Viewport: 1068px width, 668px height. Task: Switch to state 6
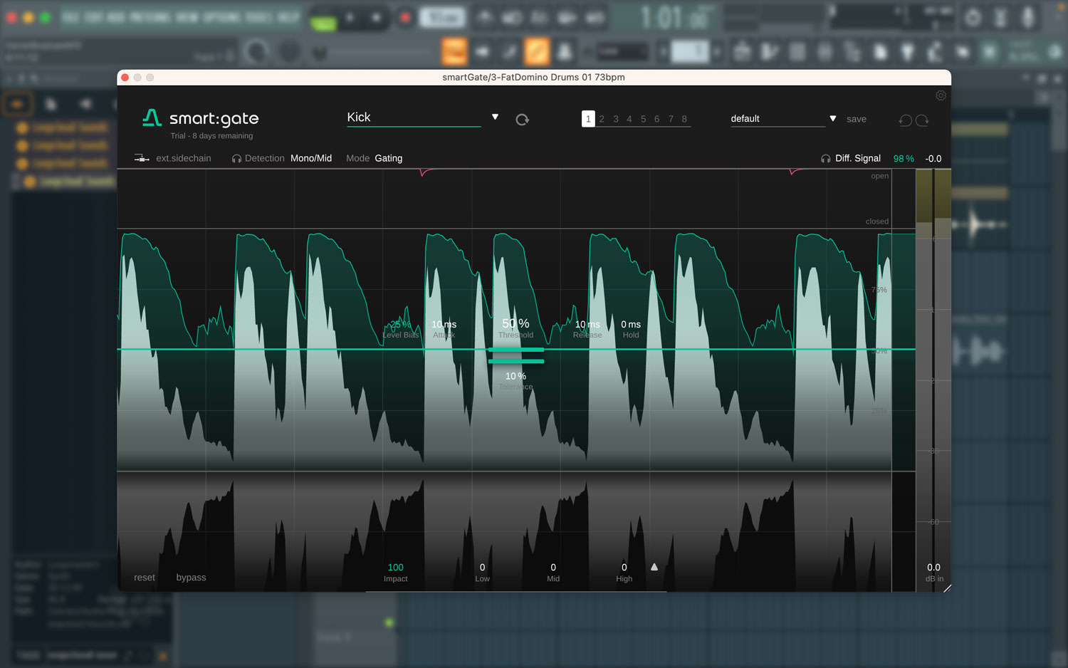tap(656, 119)
